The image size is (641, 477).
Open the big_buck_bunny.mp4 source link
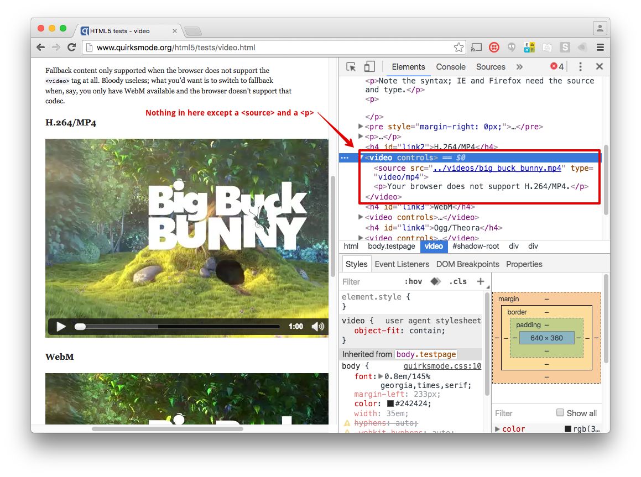tap(497, 168)
